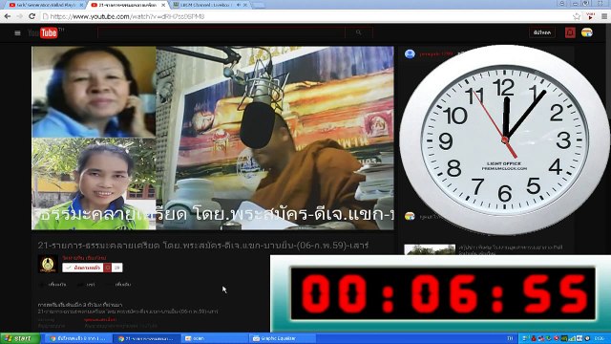Click the video title text beginning '21-'
611x344 pixels.
(203, 246)
